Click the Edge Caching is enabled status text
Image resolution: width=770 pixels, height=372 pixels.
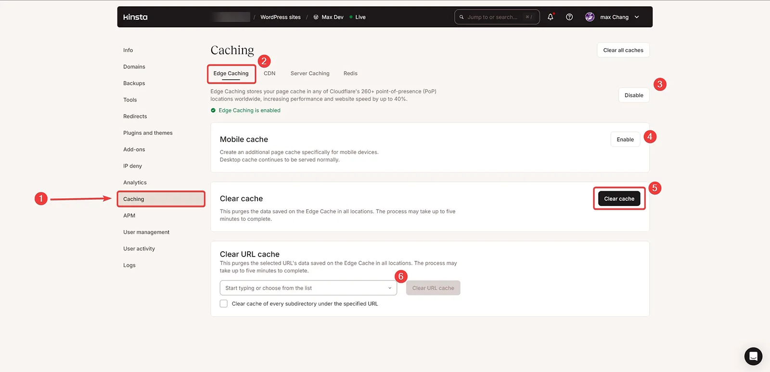click(249, 110)
